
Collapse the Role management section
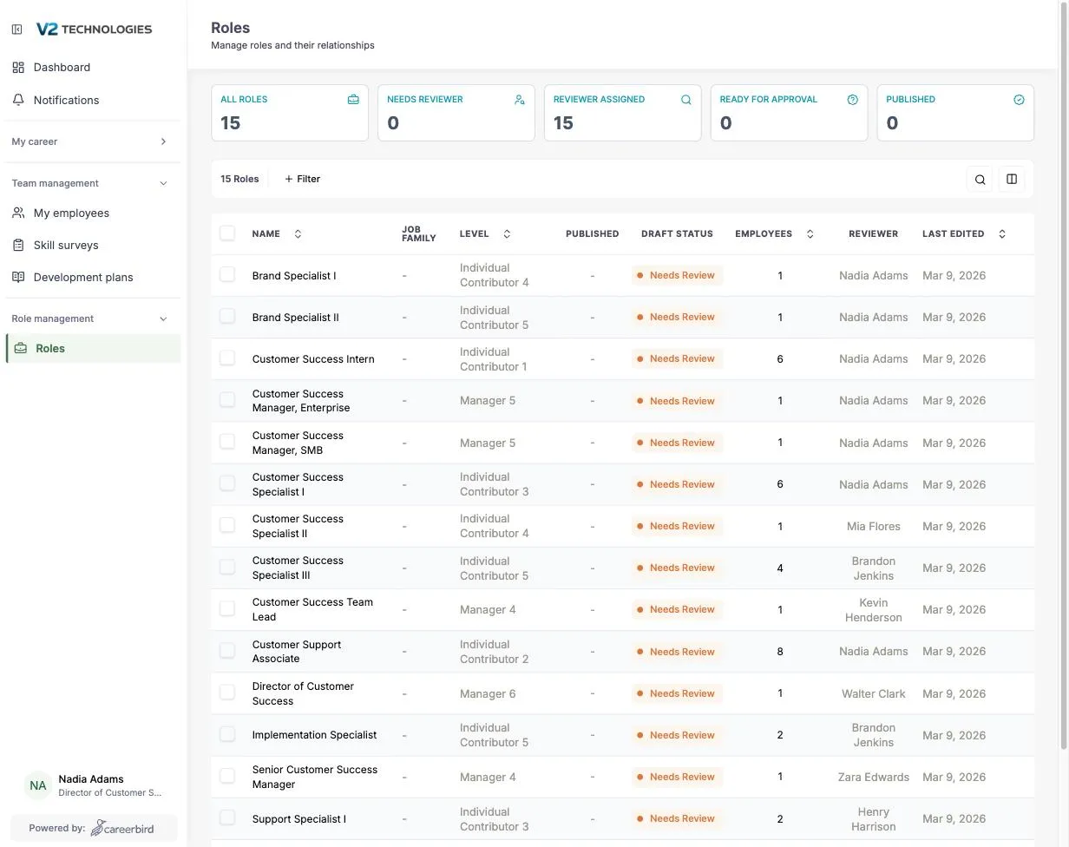[90, 318]
